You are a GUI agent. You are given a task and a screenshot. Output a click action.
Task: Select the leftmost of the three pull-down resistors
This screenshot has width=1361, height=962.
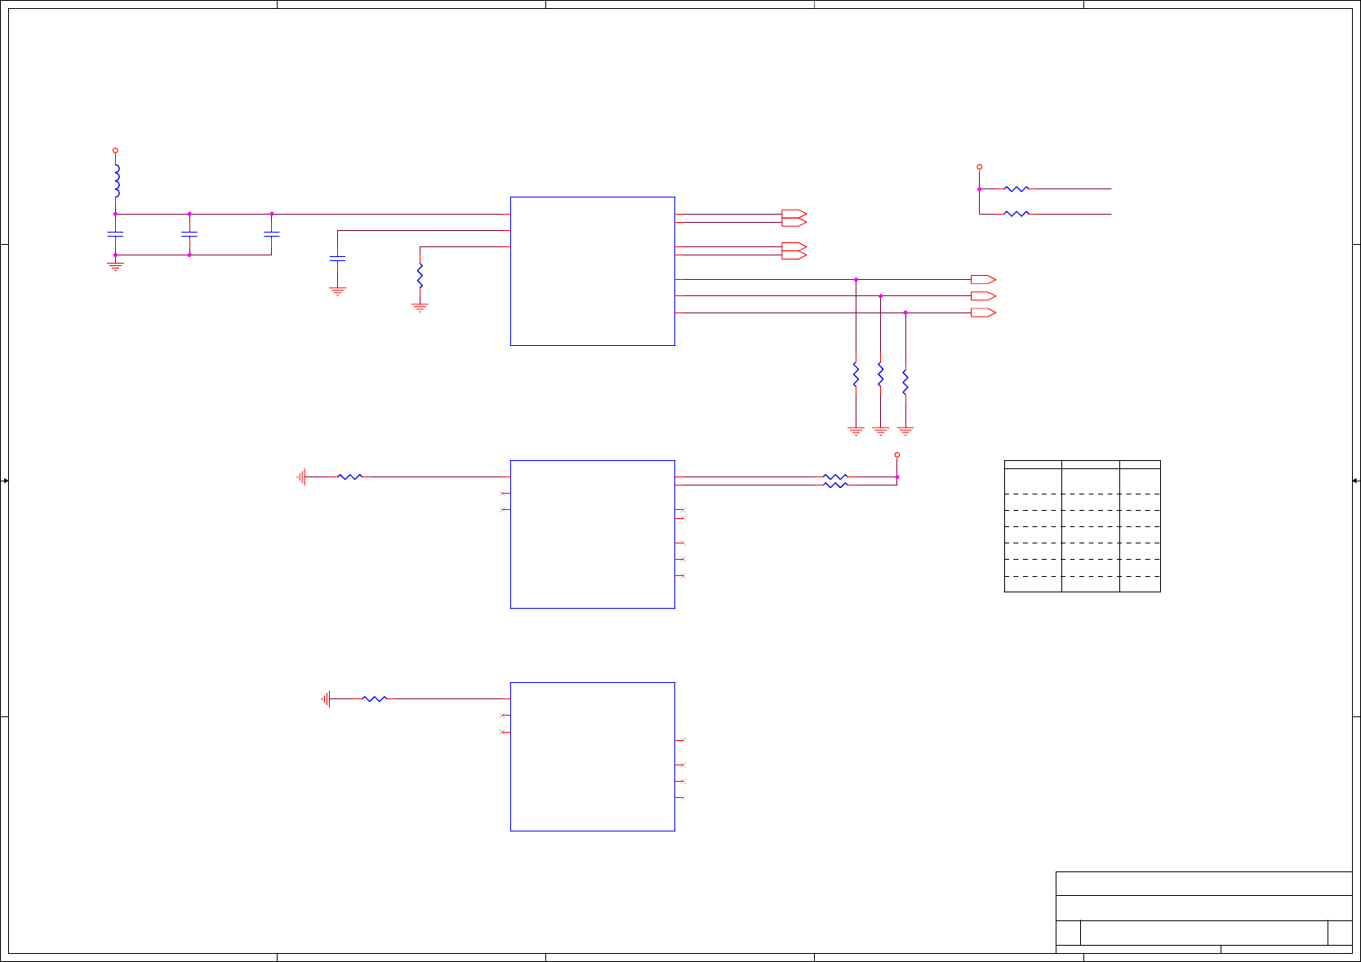pyautogui.click(x=856, y=375)
